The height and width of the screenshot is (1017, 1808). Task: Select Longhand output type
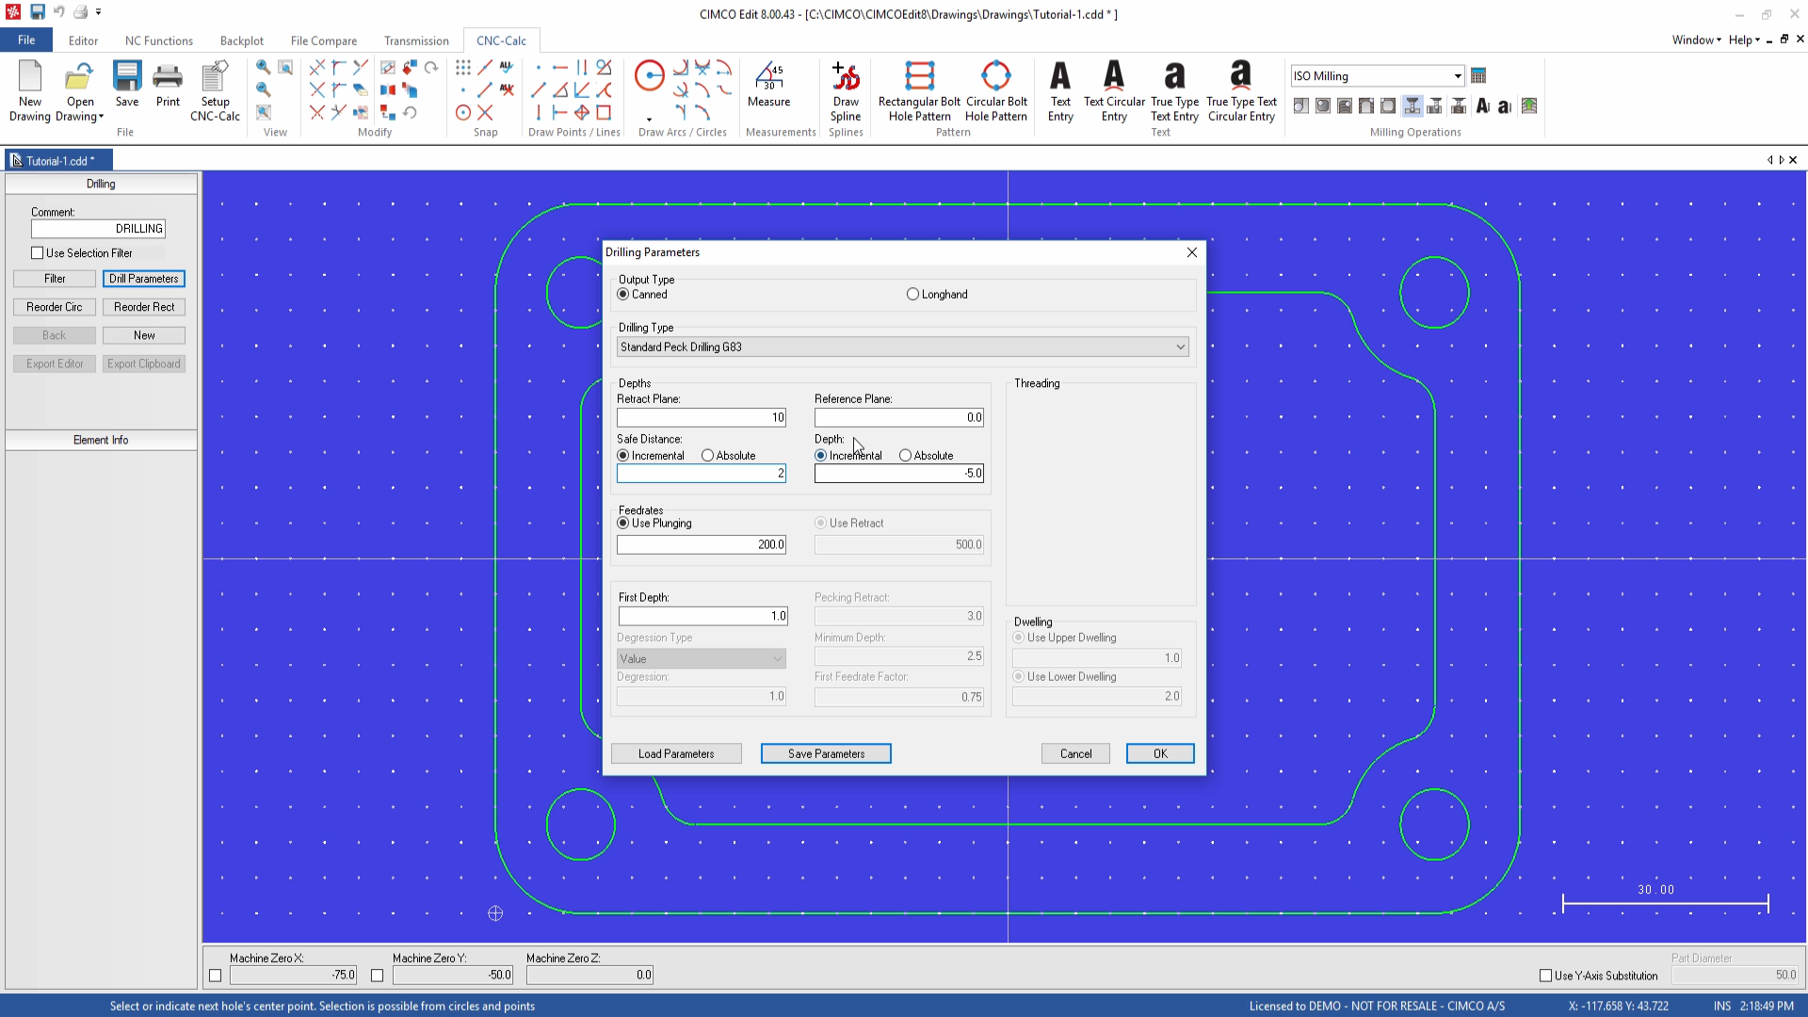(912, 295)
